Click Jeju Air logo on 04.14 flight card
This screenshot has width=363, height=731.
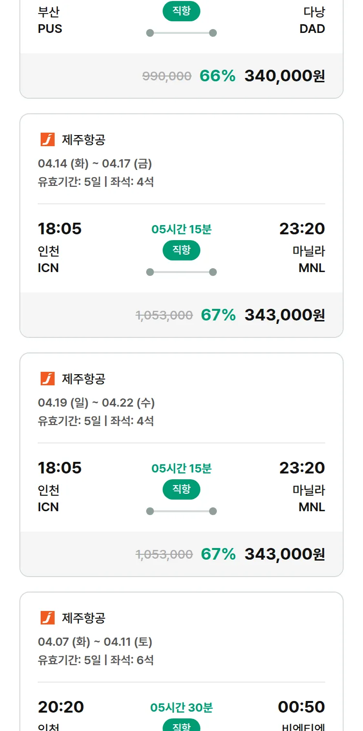click(x=47, y=139)
